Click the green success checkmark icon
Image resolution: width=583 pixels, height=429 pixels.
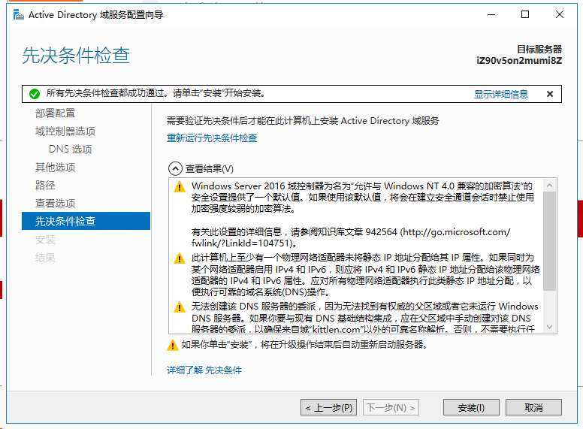coord(35,94)
